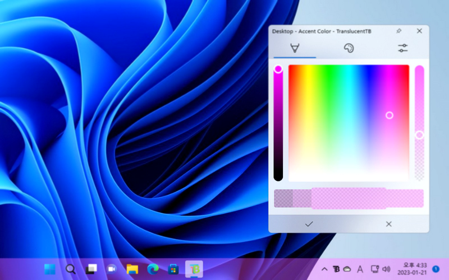Image resolution: width=449 pixels, height=280 pixels.
Task: Select the previous color preview swatch
Action: pos(292,198)
